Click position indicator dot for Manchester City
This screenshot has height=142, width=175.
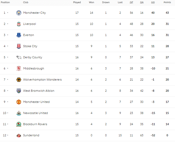click(8, 13)
